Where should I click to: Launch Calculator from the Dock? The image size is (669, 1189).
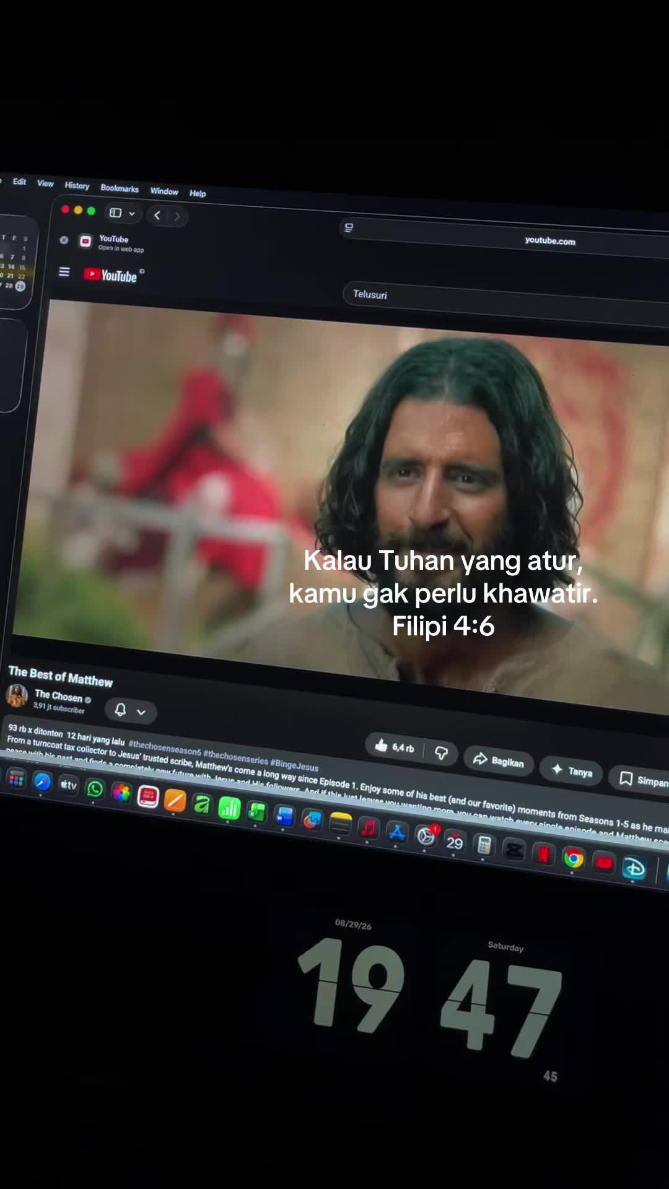coord(484,845)
